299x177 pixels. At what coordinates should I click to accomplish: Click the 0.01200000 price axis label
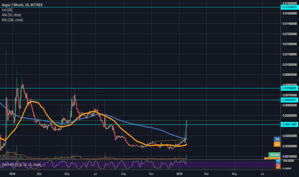290,44
